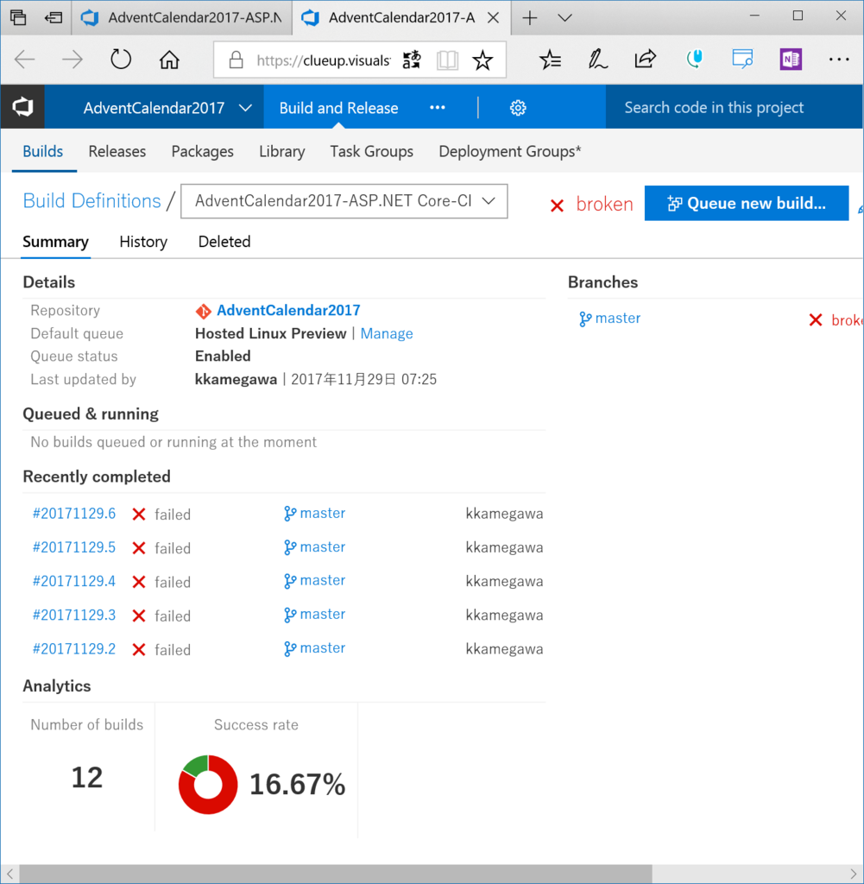Click the Manage queue link

coord(387,334)
